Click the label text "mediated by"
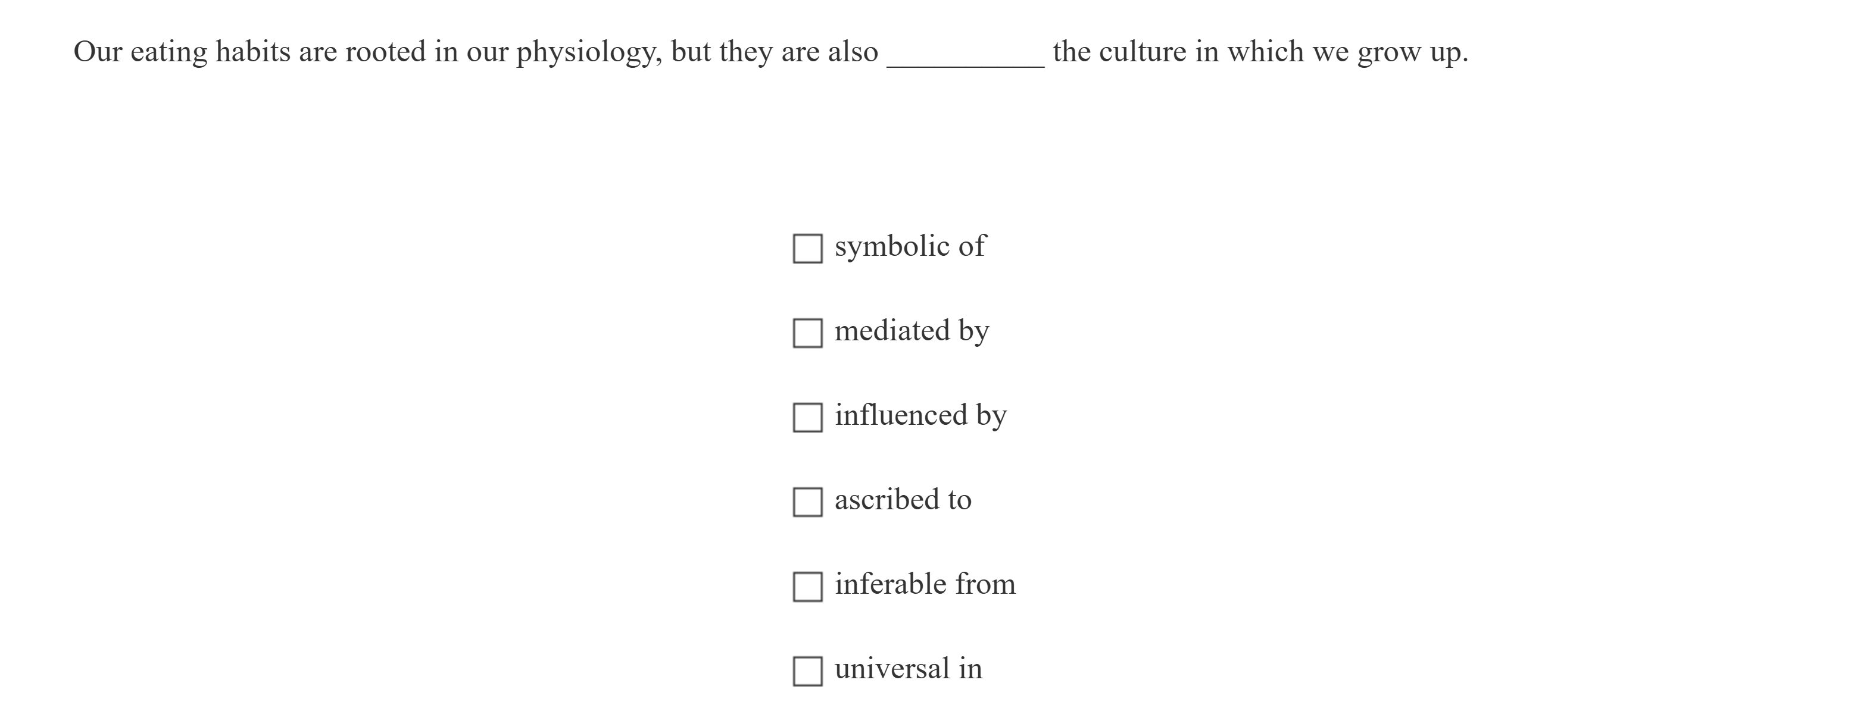This screenshot has height=708, width=1857. pos(913,331)
